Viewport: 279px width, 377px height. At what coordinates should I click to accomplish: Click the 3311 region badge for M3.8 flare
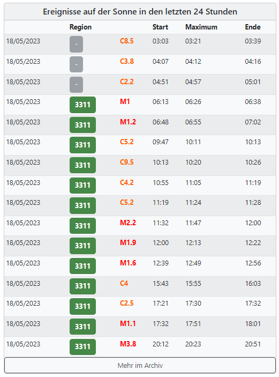point(82,347)
